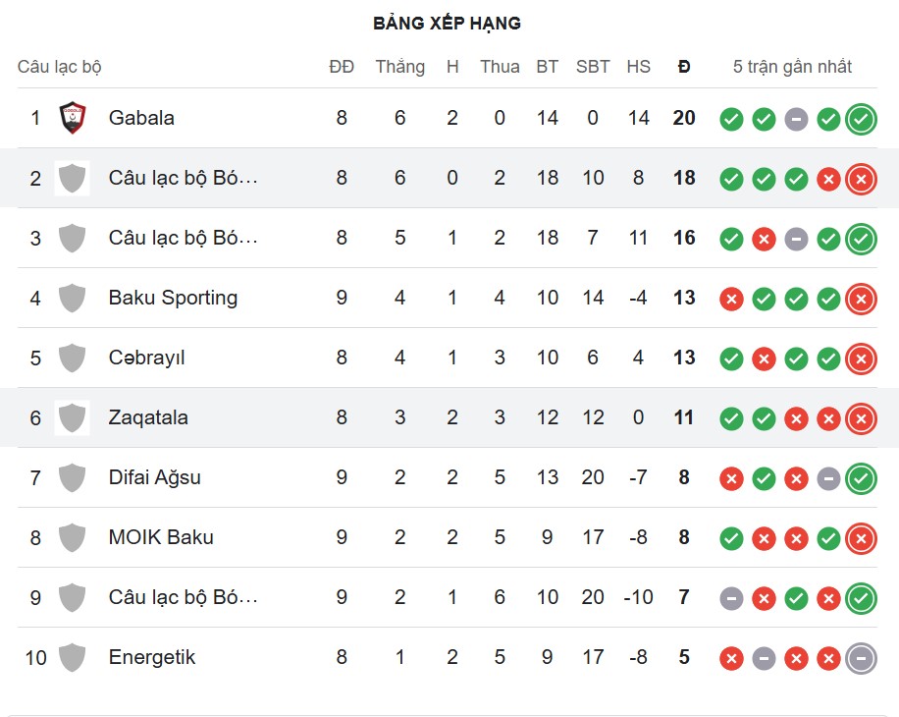Open the Cəbrayıl team page
Screen dimensions: 899x717
pos(146,358)
